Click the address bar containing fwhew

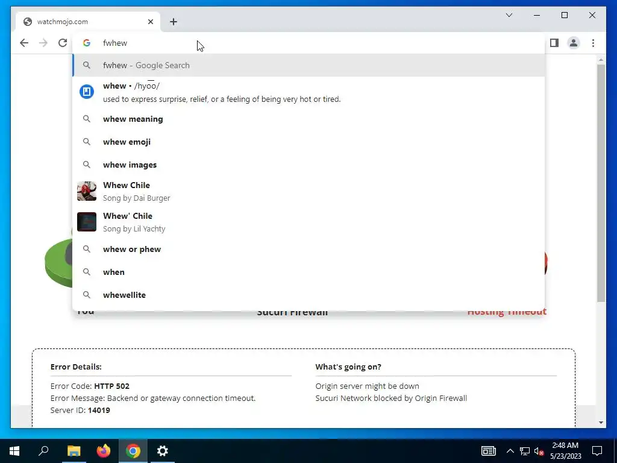tap(309, 43)
